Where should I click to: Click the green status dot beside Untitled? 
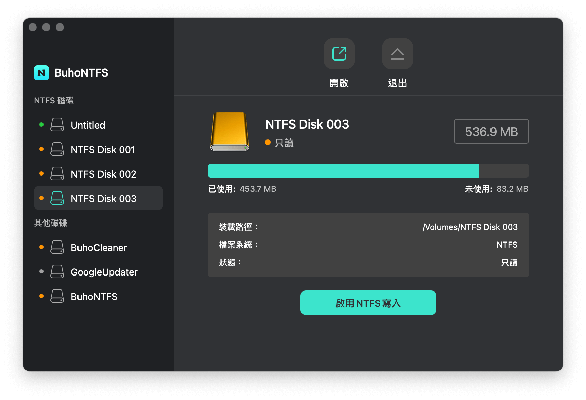[x=41, y=124]
